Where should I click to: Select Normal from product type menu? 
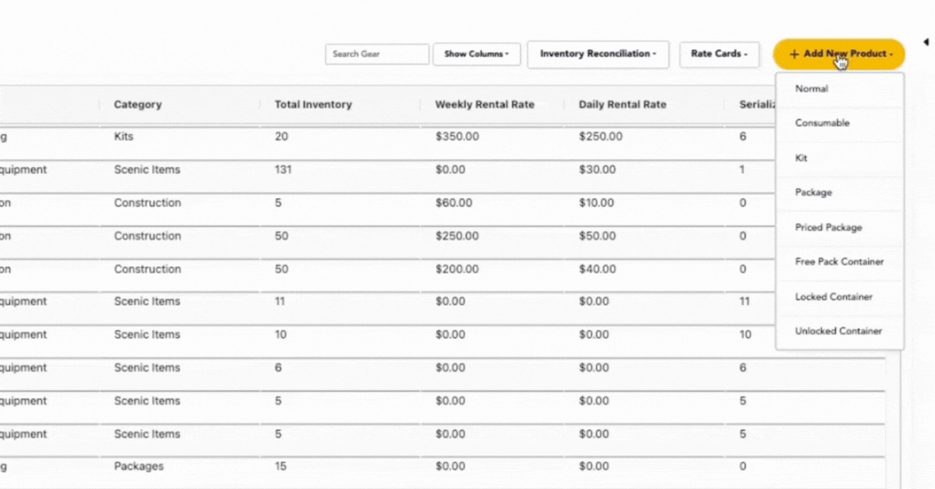tap(811, 89)
